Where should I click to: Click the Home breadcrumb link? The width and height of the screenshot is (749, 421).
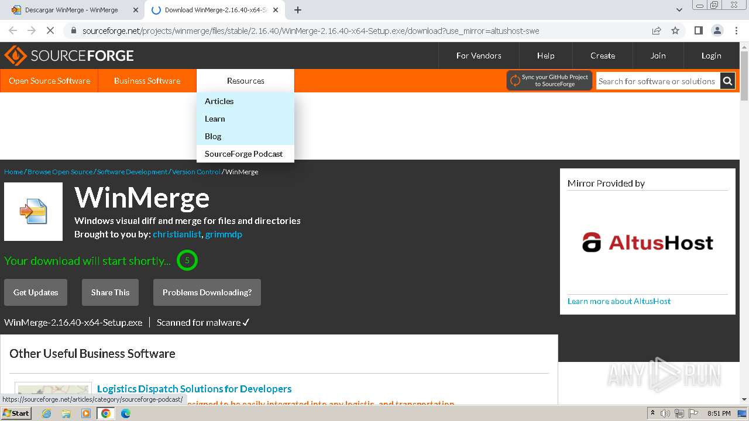pos(13,171)
